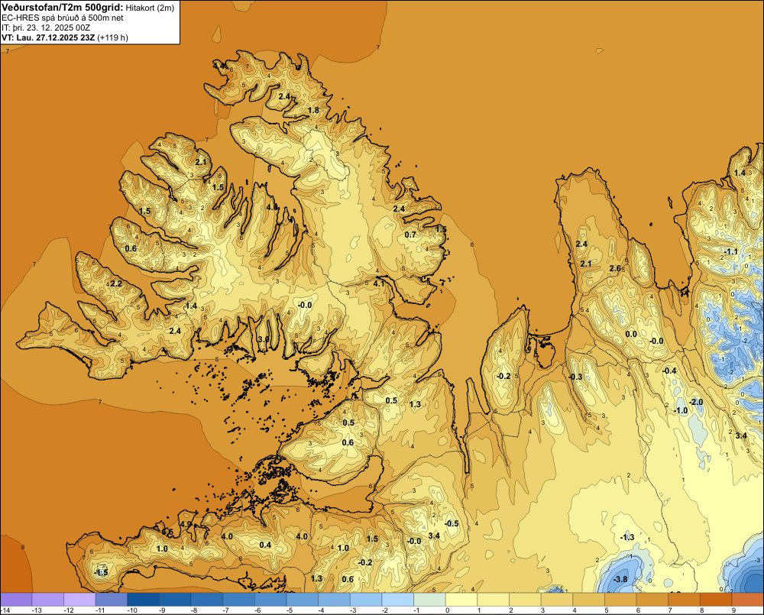Pick the lavender legend swatch labeled -12
The height and width of the screenshot is (615, 764).
coord(79,600)
